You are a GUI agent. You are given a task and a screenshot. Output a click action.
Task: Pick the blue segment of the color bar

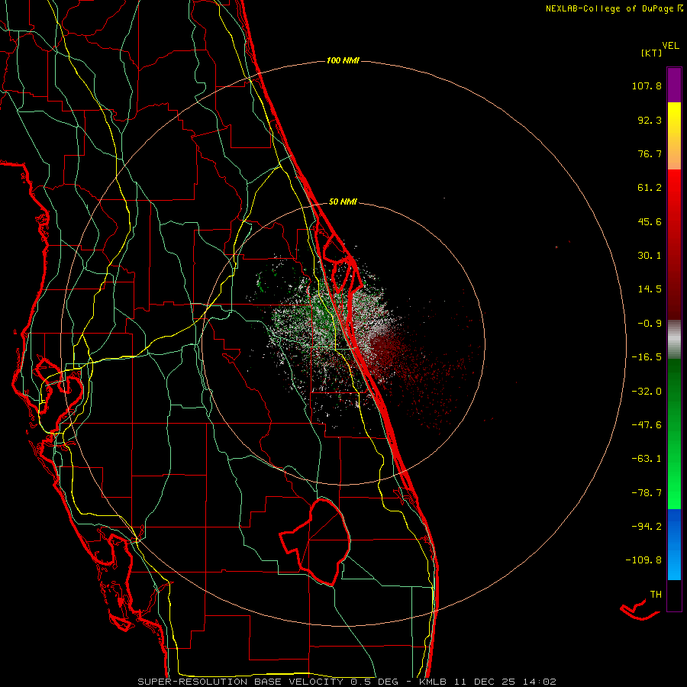point(674,544)
